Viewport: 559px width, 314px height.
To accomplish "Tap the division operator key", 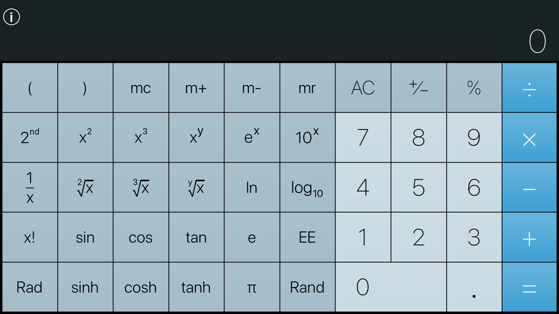I will click(x=530, y=88).
